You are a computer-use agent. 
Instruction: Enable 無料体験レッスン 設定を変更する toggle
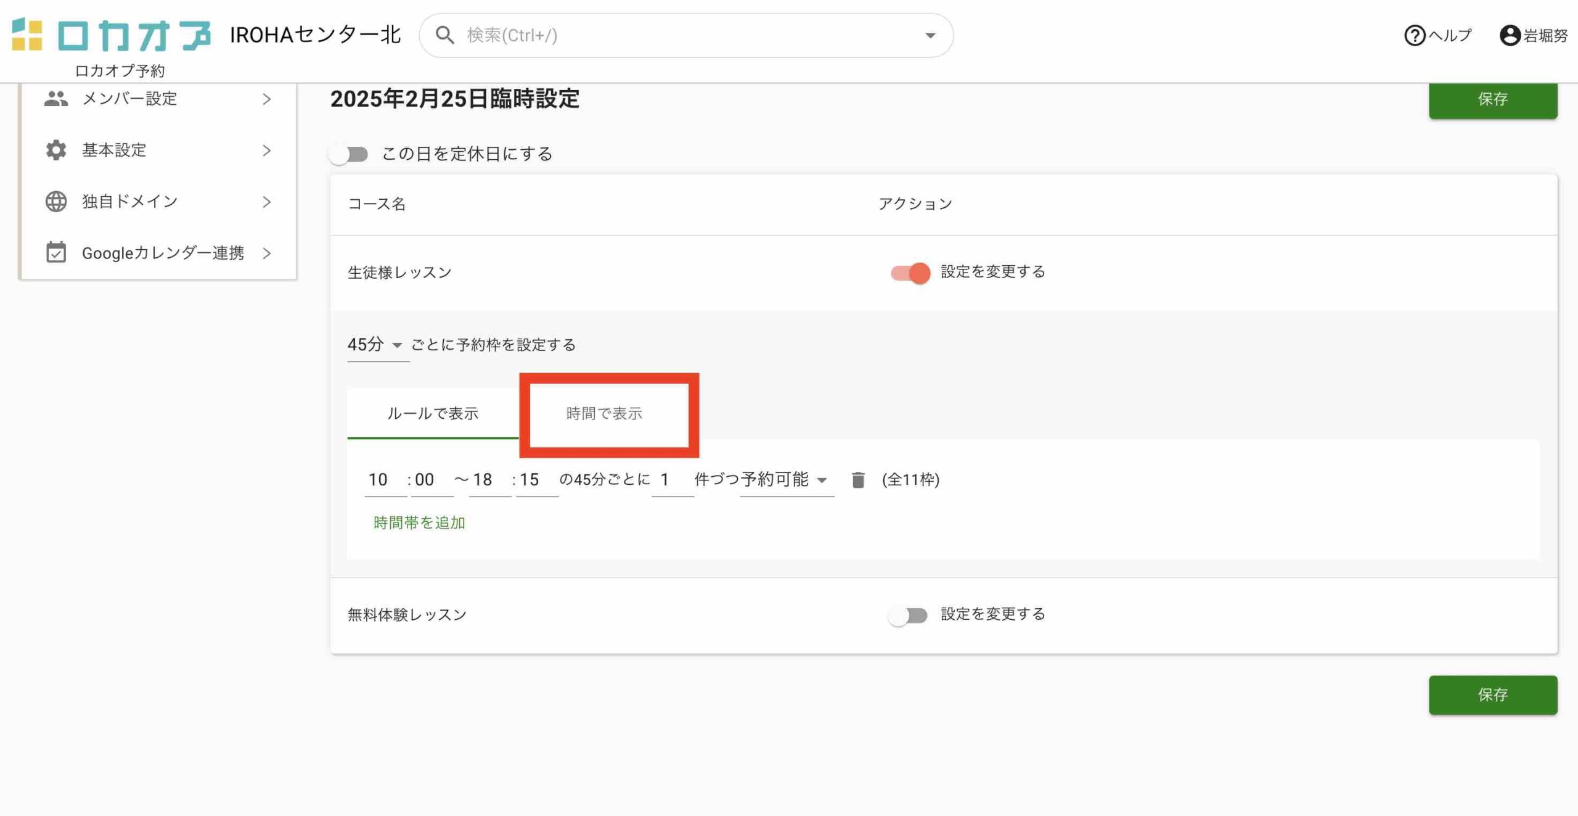click(907, 615)
